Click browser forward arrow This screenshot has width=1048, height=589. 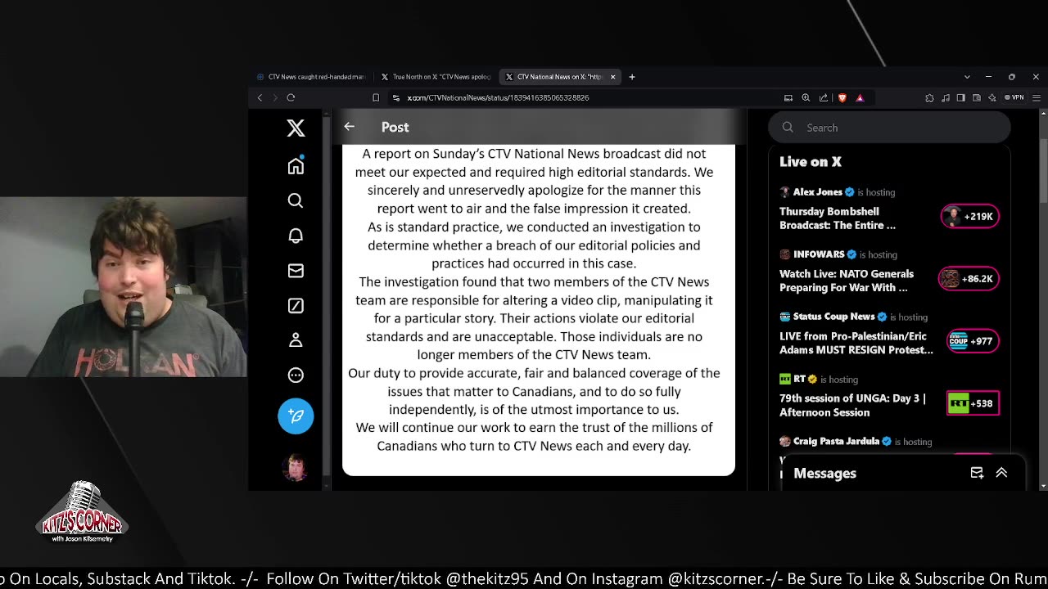click(275, 97)
